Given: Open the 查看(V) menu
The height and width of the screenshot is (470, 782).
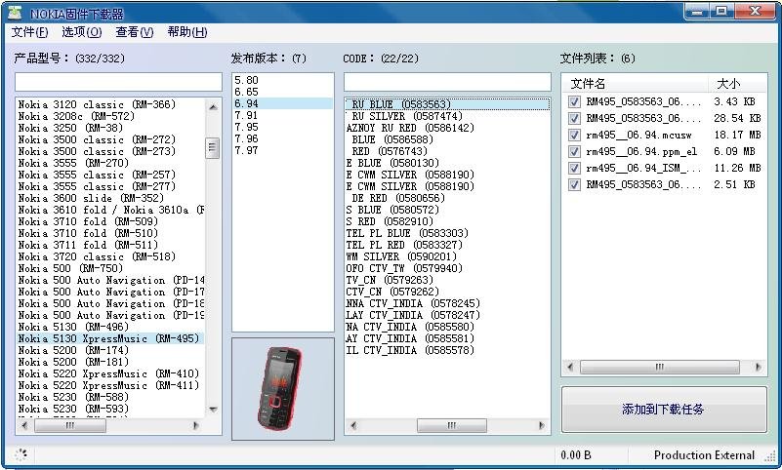Looking at the screenshot, I should tap(135, 32).
